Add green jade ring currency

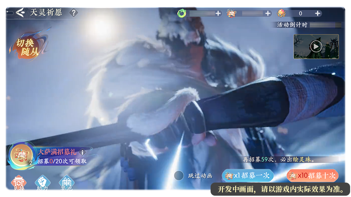tap(218, 14)
